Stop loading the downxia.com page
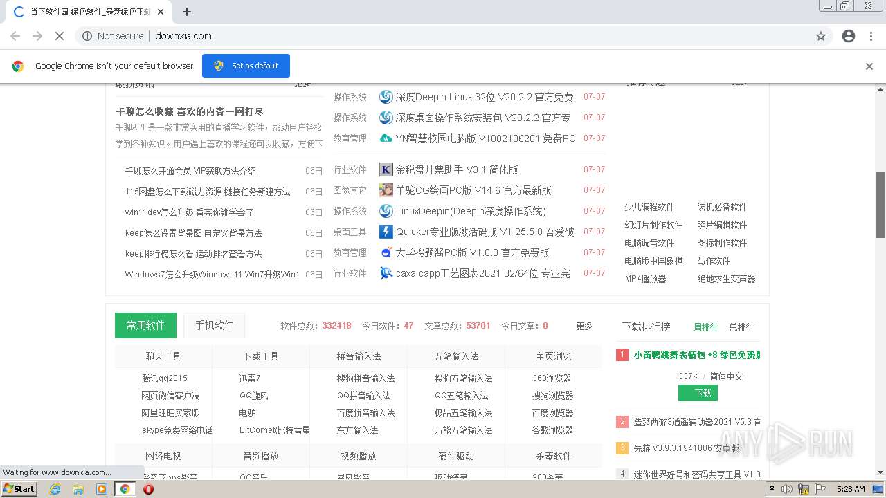 [x=60, y=36]
